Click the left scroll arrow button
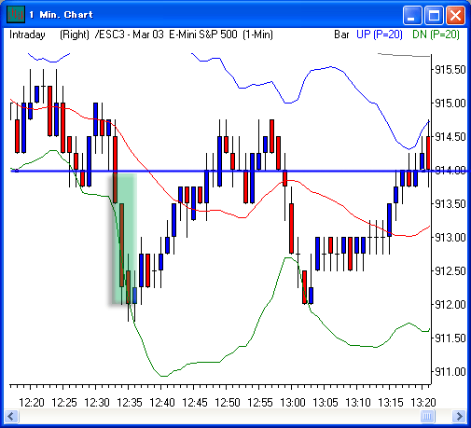This screenshot has height=428, width=471. (11, 416)
